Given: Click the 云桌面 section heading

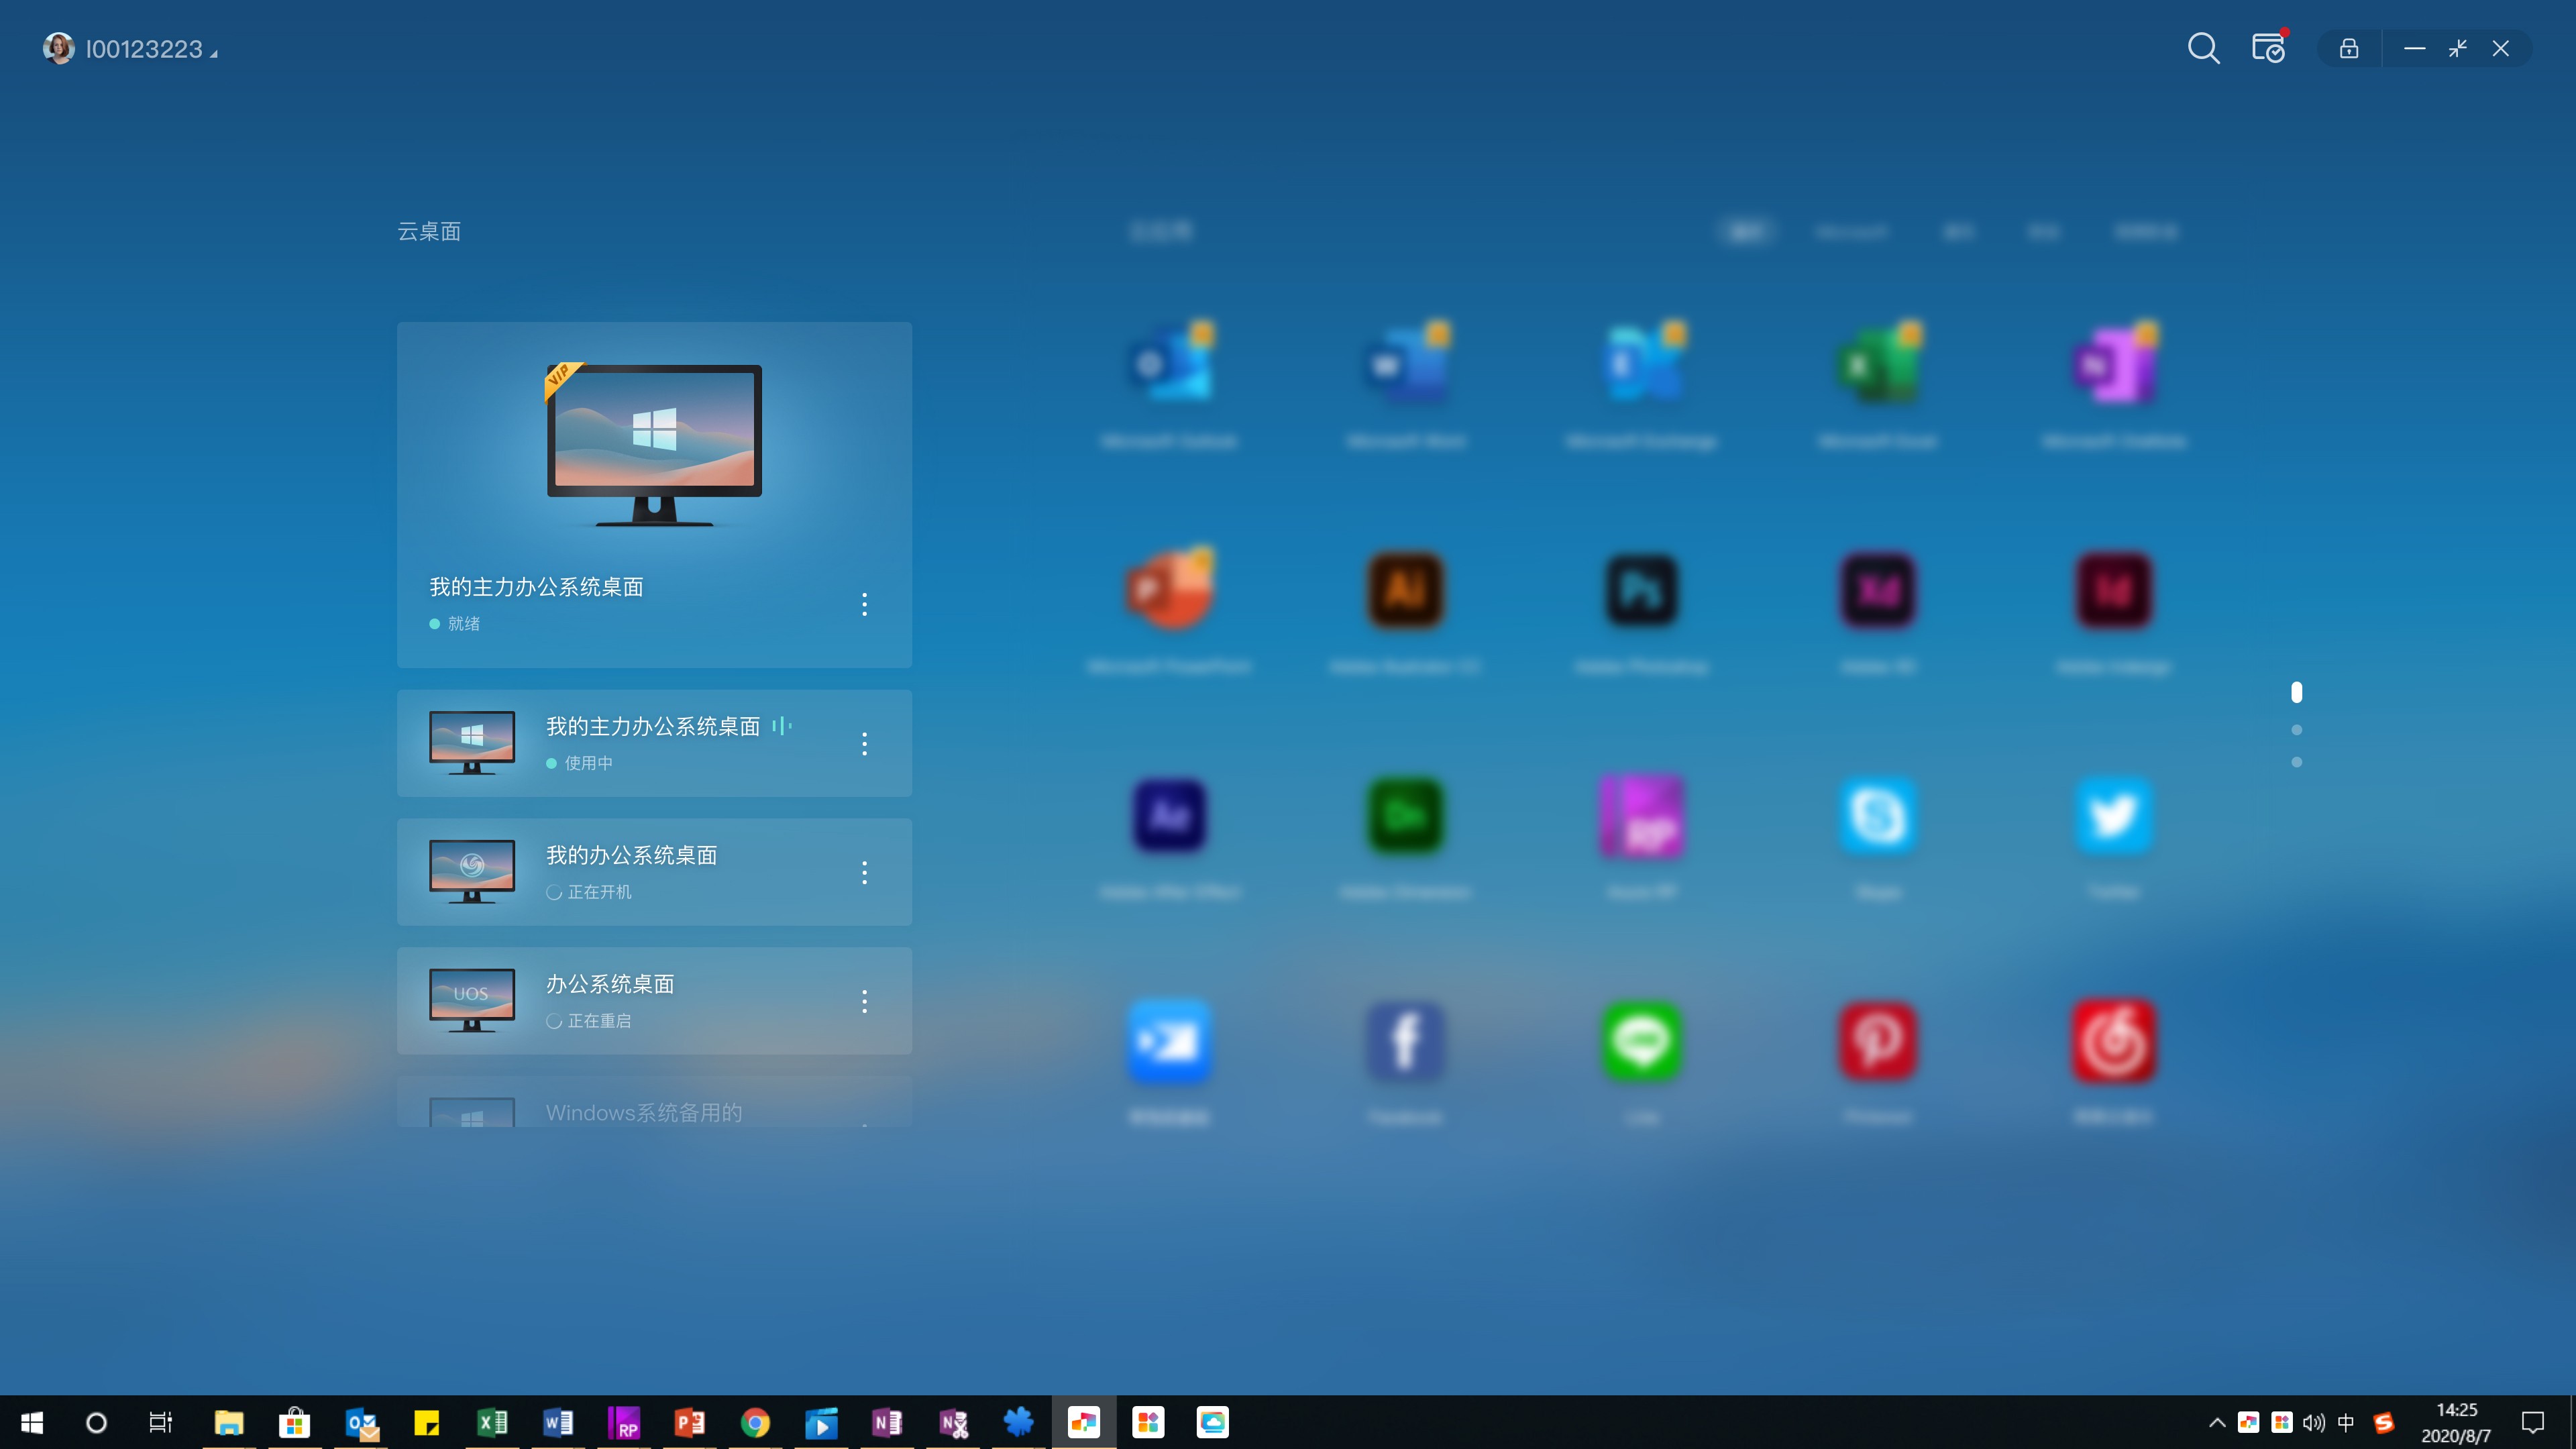Looking at the screenshot, I should (429, 232).
